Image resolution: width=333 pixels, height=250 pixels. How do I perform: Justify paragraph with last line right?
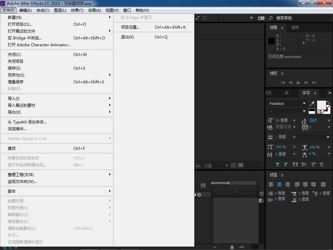(x=313, y=184)
